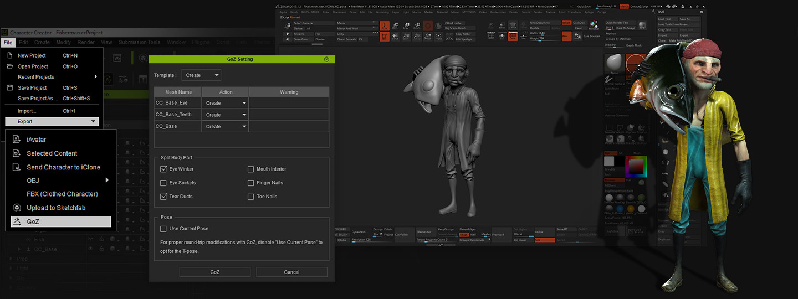
Task: Open Action dropdown for CC_Base_Eye
Action: (226, 103)
